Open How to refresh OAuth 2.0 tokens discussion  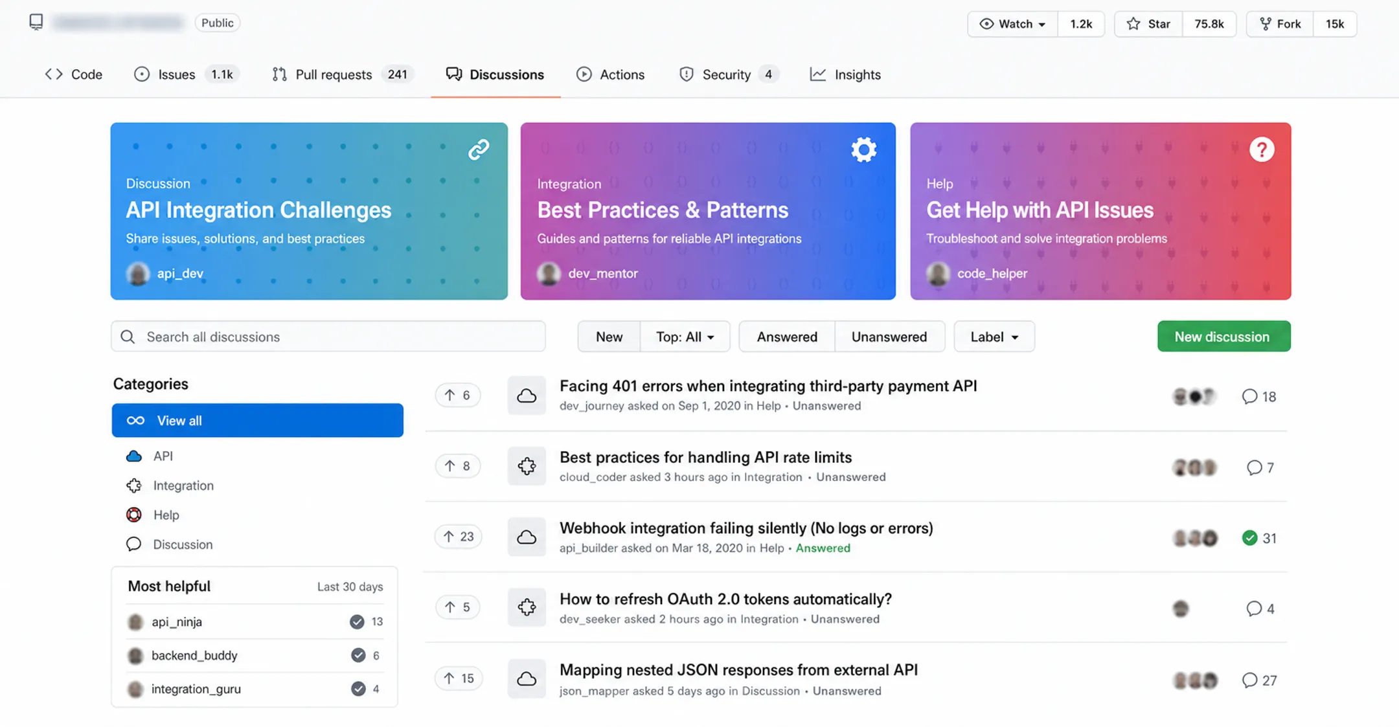point(725,599)
